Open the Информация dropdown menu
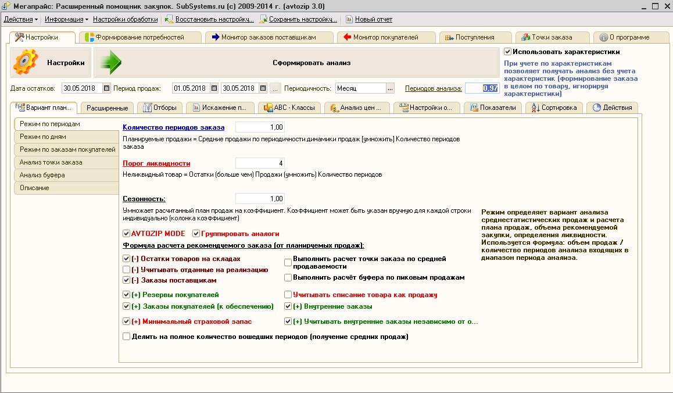673x393 pixels. 66,19
